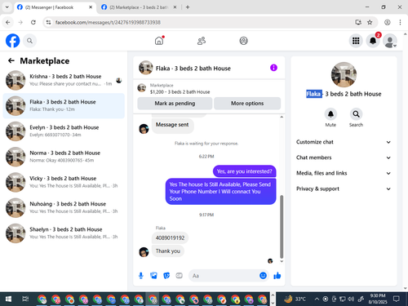Click the 'Yes, are you interested?' message

pyautogui.click(x=244, y=171)
